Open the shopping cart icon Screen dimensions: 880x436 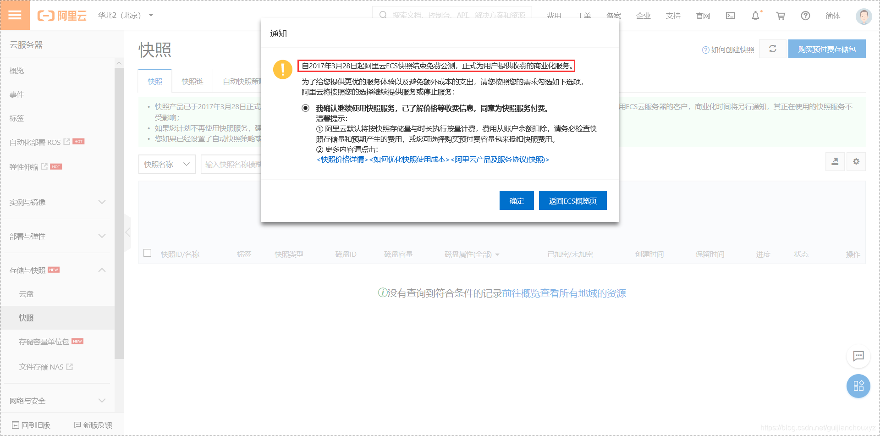[x=781, y=16]
